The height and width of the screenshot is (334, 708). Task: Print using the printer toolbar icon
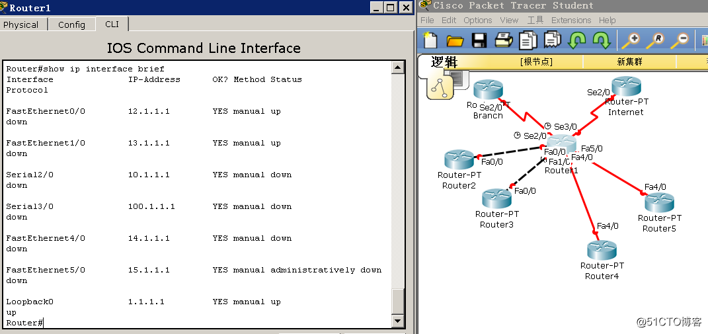point(504,40)
